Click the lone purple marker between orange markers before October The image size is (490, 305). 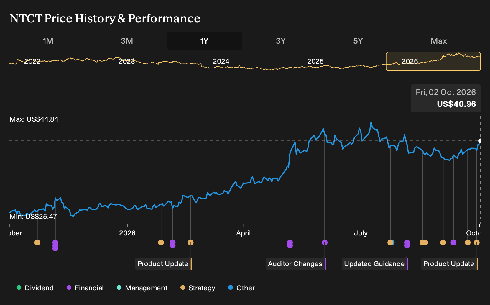click(453, 242)
